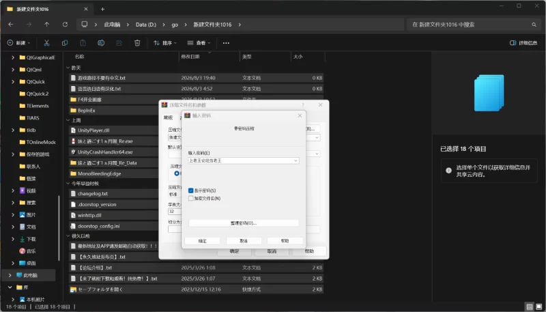Select the 新建文件夹1016 window tab
Viewport: 546px width, 312px height.
click(47, 9)
